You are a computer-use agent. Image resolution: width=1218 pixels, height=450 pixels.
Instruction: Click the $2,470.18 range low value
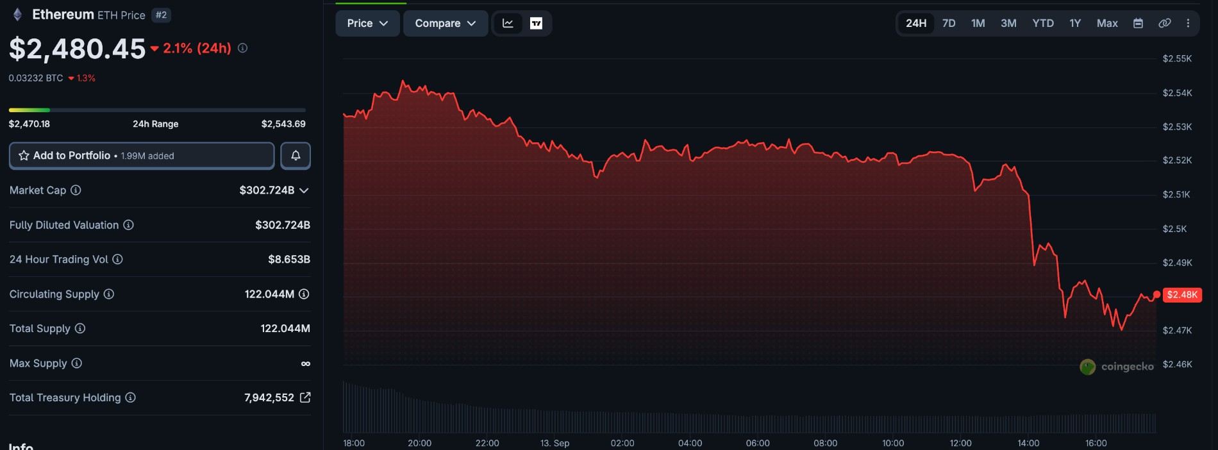pos(29,124)
